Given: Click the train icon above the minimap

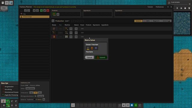Looking at the screenshot, I should [185, 8].
